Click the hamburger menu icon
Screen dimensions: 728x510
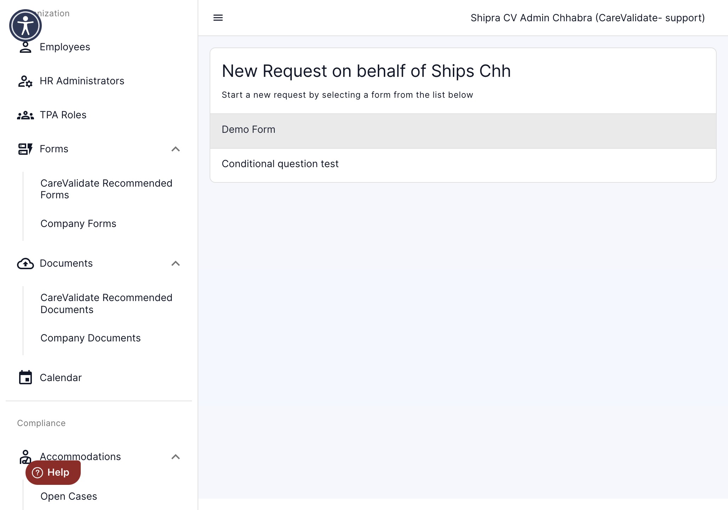[x=218, y=18]
